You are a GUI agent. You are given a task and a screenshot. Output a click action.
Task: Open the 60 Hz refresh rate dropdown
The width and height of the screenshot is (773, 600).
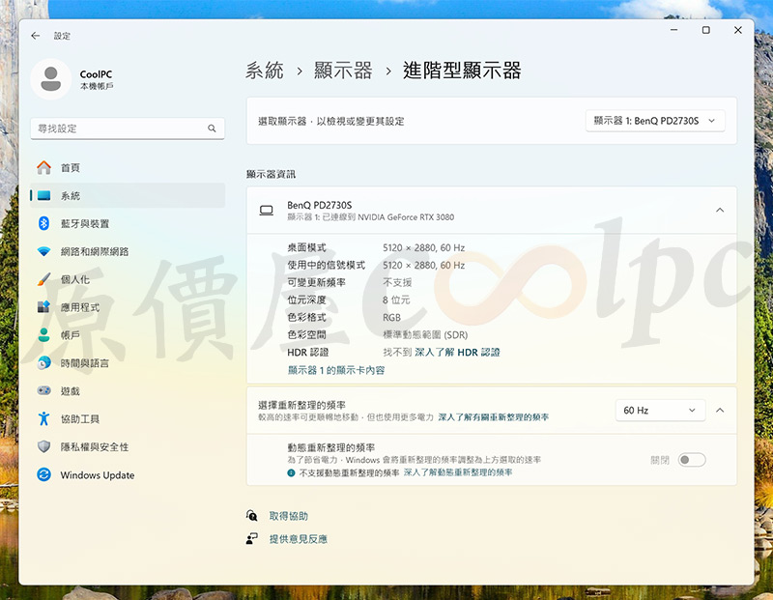tap(660, 411)
